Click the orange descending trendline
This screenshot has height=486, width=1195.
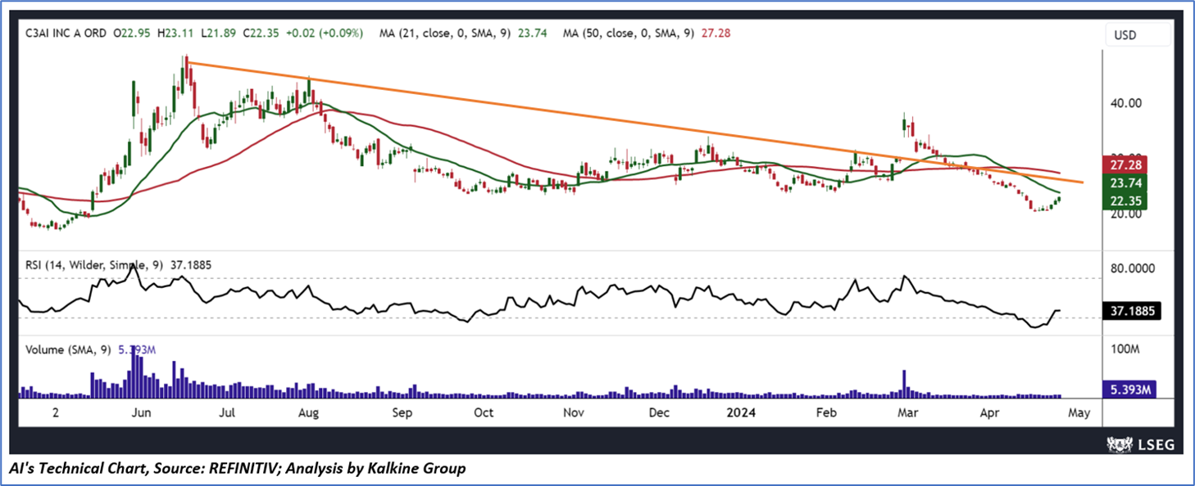635,122
